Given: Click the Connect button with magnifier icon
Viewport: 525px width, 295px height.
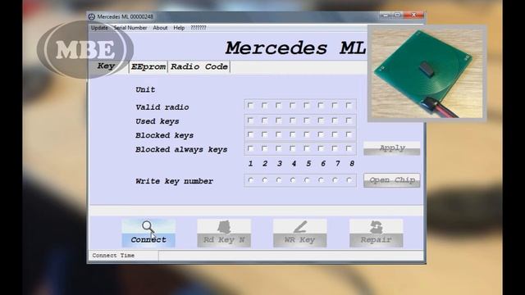Looking at the screenshot, I should pyautogui.click(x=148, y=233).
